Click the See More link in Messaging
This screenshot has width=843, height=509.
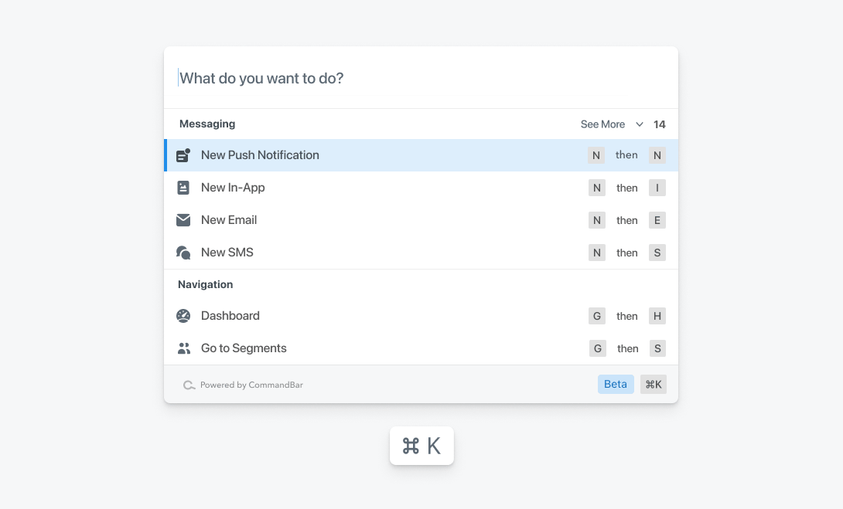[602, 124]
